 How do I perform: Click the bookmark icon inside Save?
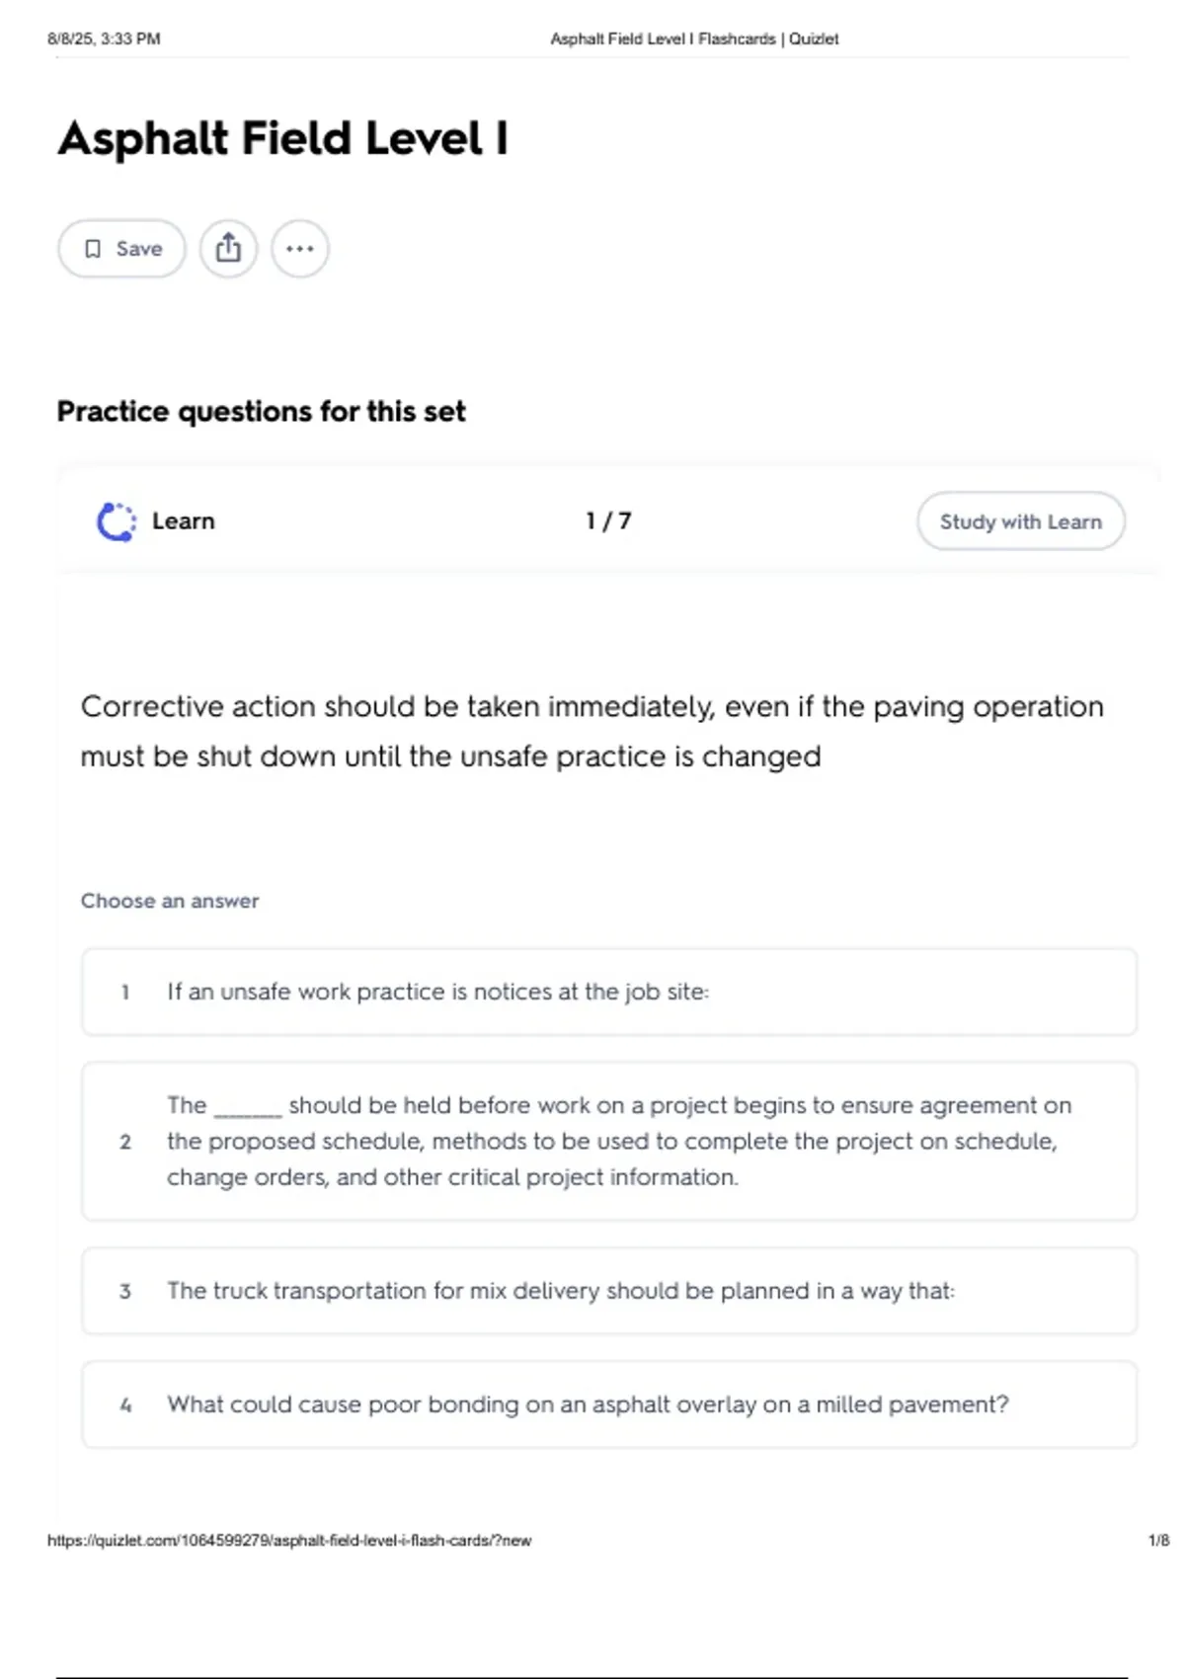click(93, 249)
